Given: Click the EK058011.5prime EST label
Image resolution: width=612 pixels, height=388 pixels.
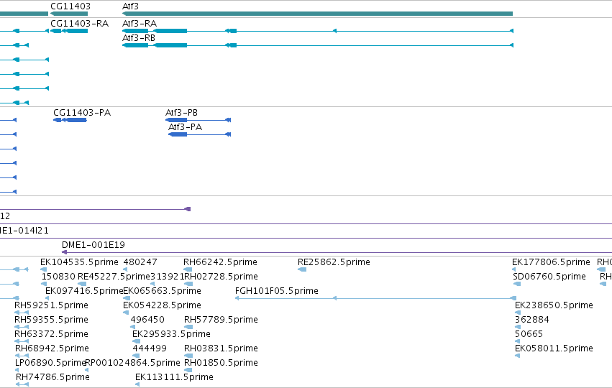Looking at the screenshot, I should (554, 348).
